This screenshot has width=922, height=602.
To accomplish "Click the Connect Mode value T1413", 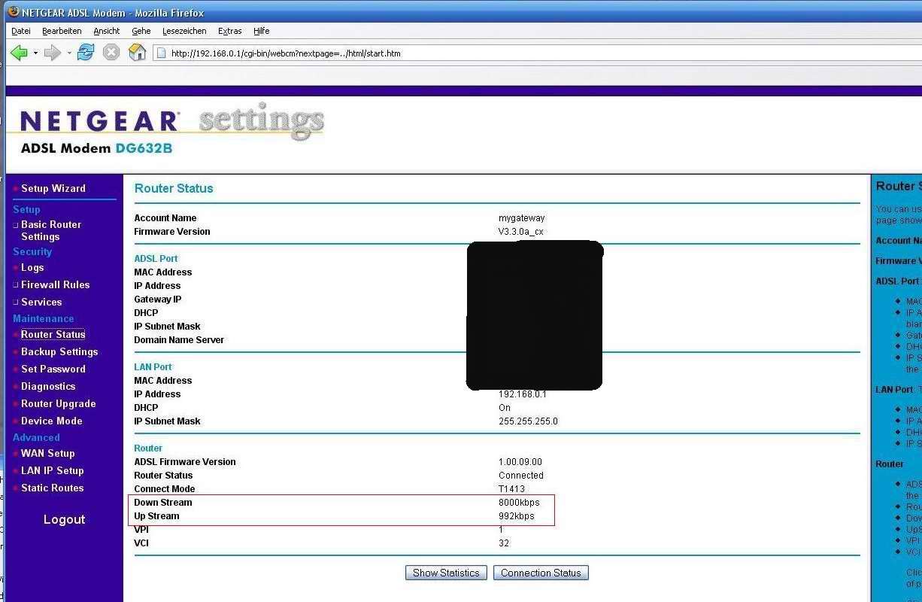I will (x=512, y=489).
